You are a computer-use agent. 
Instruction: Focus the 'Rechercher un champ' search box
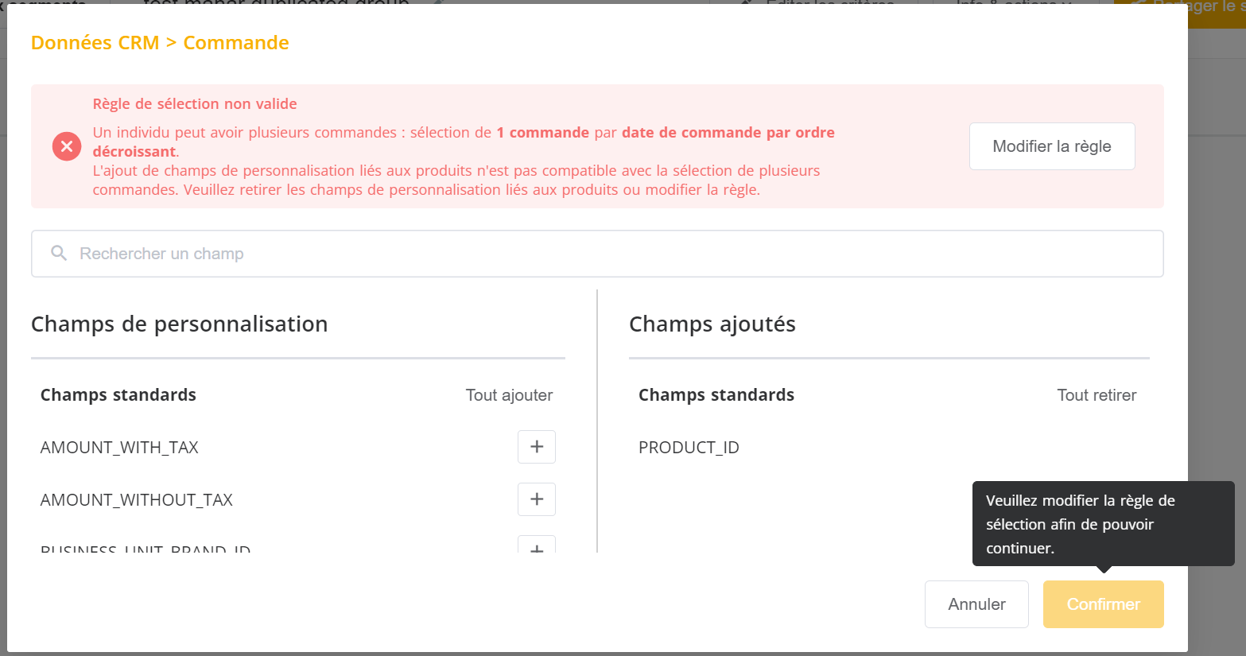click(x=597, y=254)
